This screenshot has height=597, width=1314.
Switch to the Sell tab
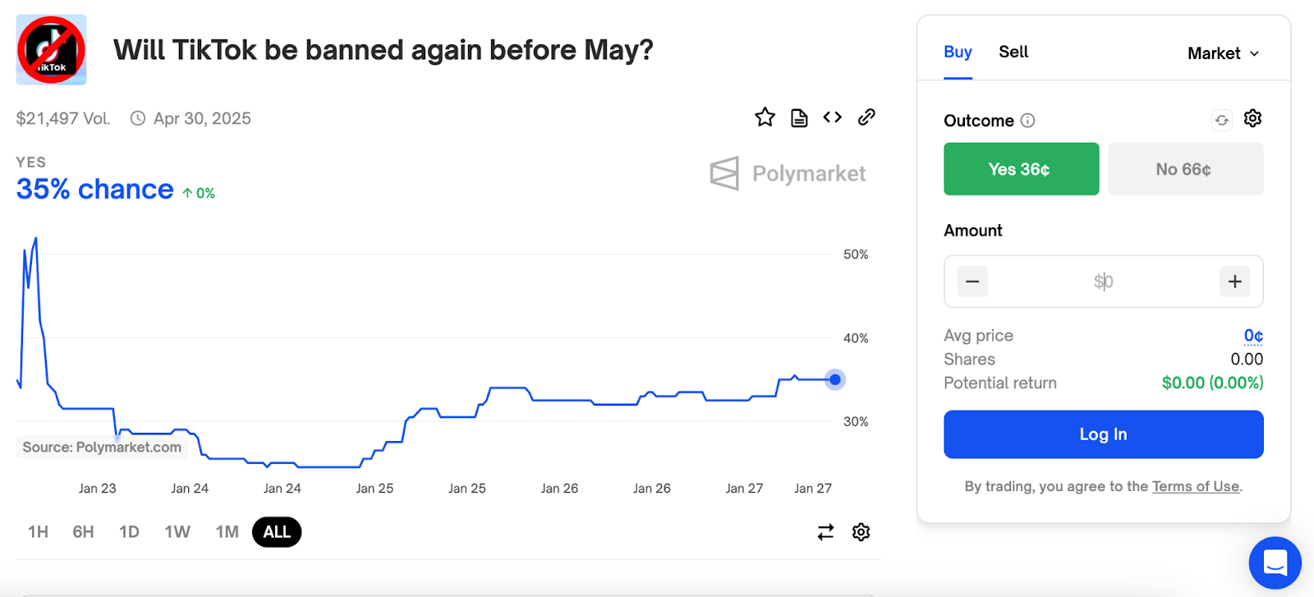(1013, 52)
